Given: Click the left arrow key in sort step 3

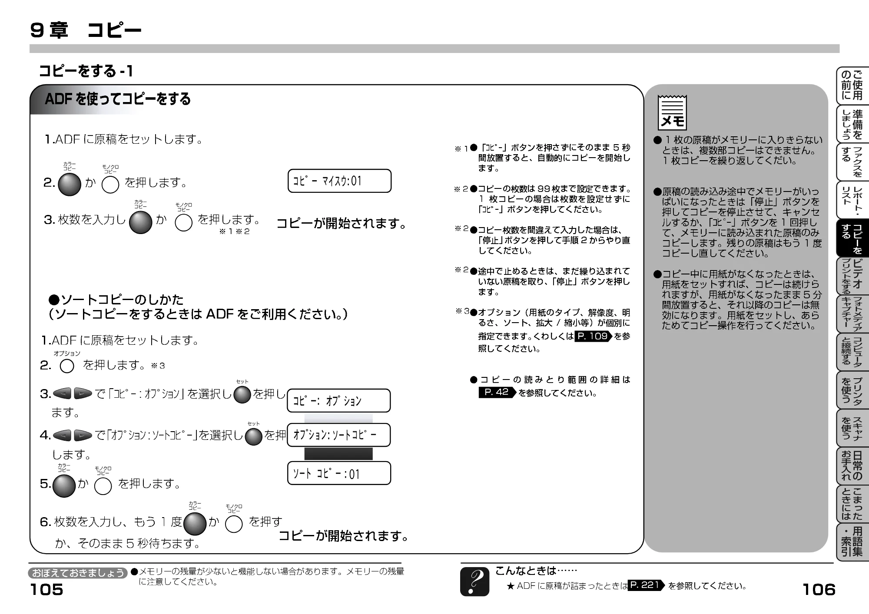Looking at the screenshot, I should (62, 394).
